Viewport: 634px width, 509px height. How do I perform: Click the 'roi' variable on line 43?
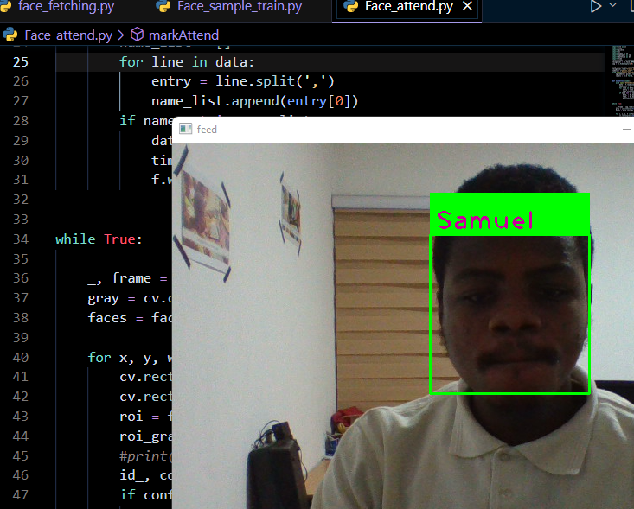(x=131, y=417)
